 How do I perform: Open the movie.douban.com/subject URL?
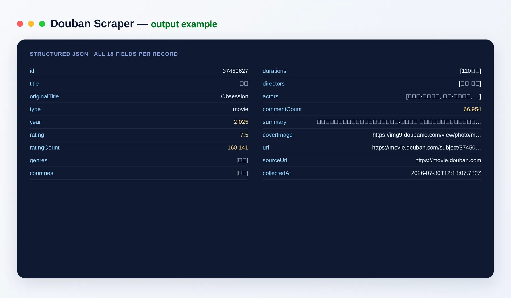(x=427, y=148)
